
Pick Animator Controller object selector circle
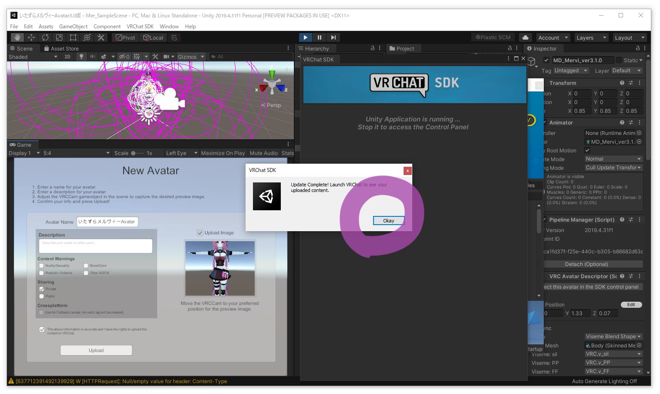(x=639, y=133)
